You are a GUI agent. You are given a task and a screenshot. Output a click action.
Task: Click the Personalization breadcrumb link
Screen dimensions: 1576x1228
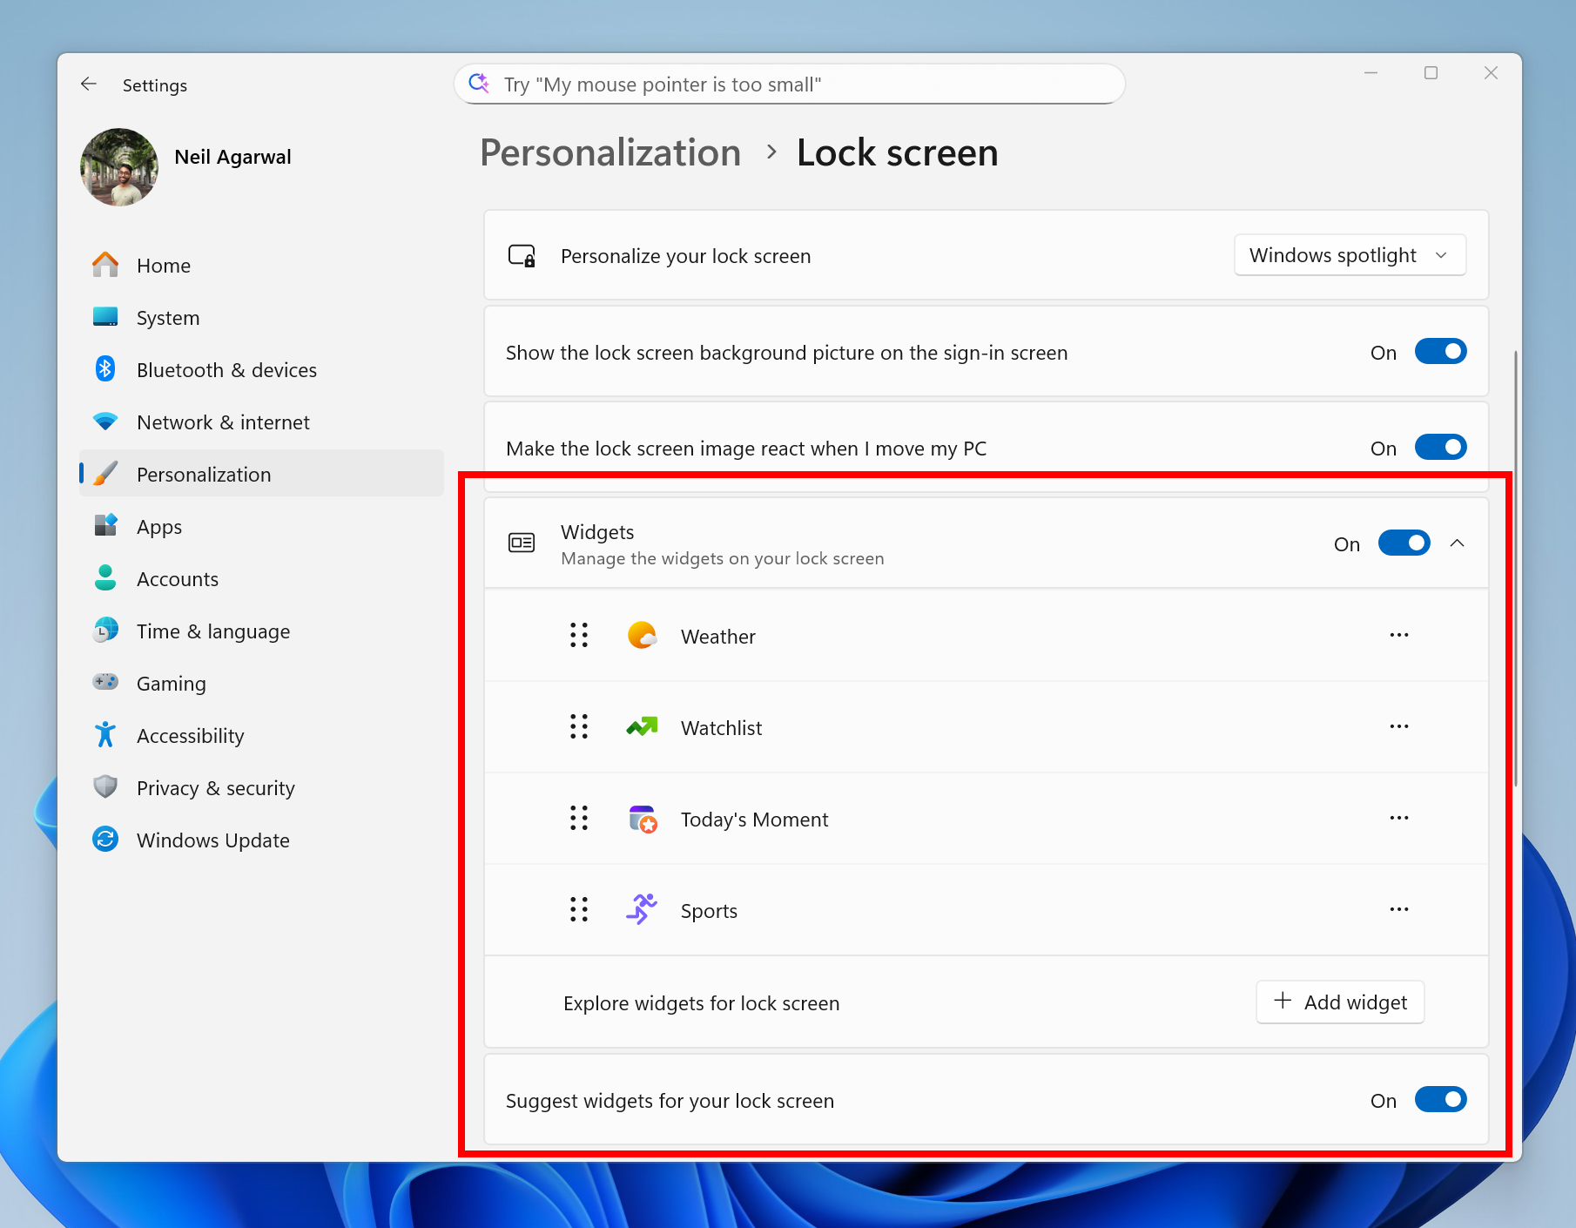[610, 152]
